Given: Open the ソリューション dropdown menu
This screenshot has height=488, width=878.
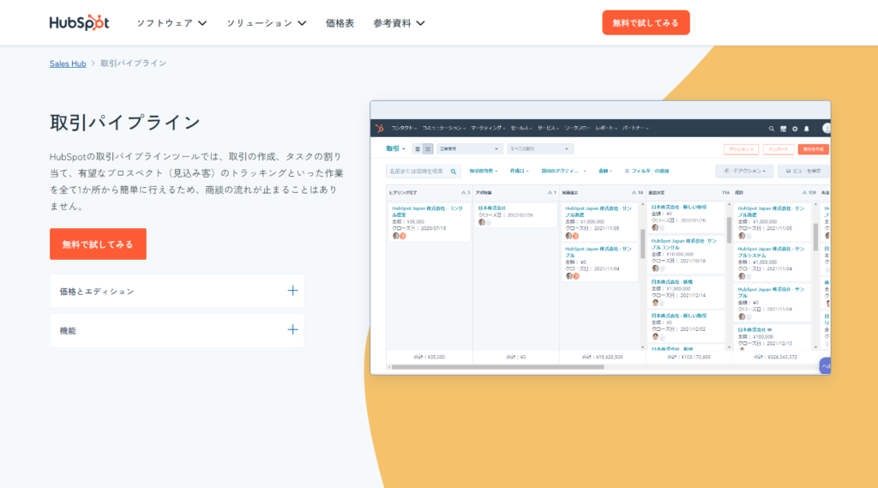Looking at the screenshot, I should (x=267, y=23).
